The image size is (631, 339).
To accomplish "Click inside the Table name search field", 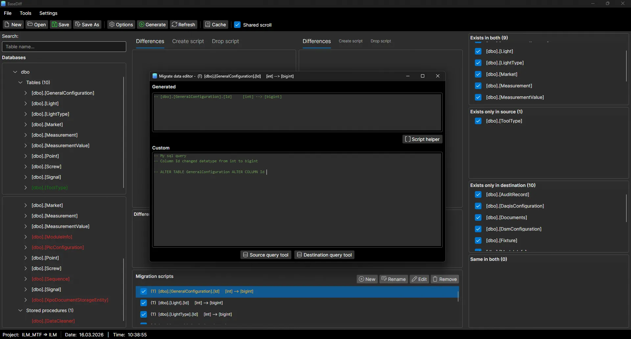I will click(64, 46).
